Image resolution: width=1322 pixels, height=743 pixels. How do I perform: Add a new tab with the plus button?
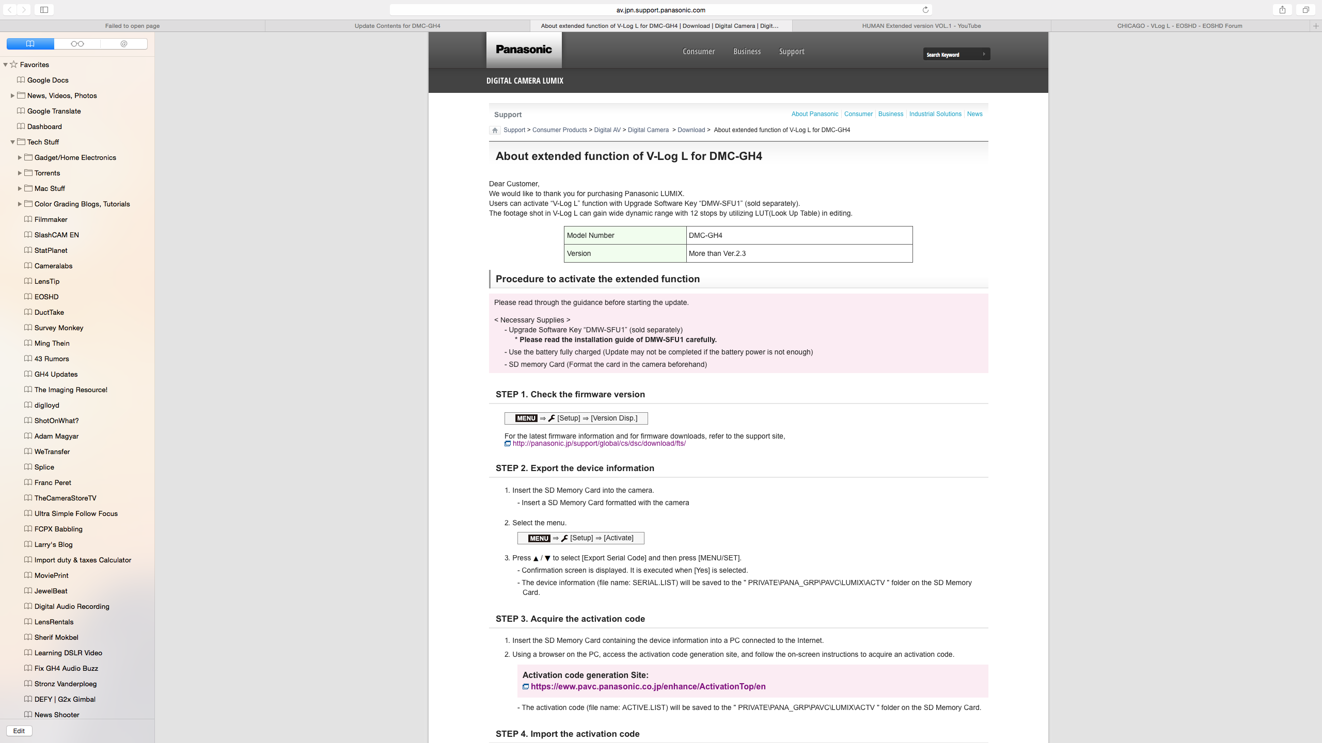tap(1316, 26)
